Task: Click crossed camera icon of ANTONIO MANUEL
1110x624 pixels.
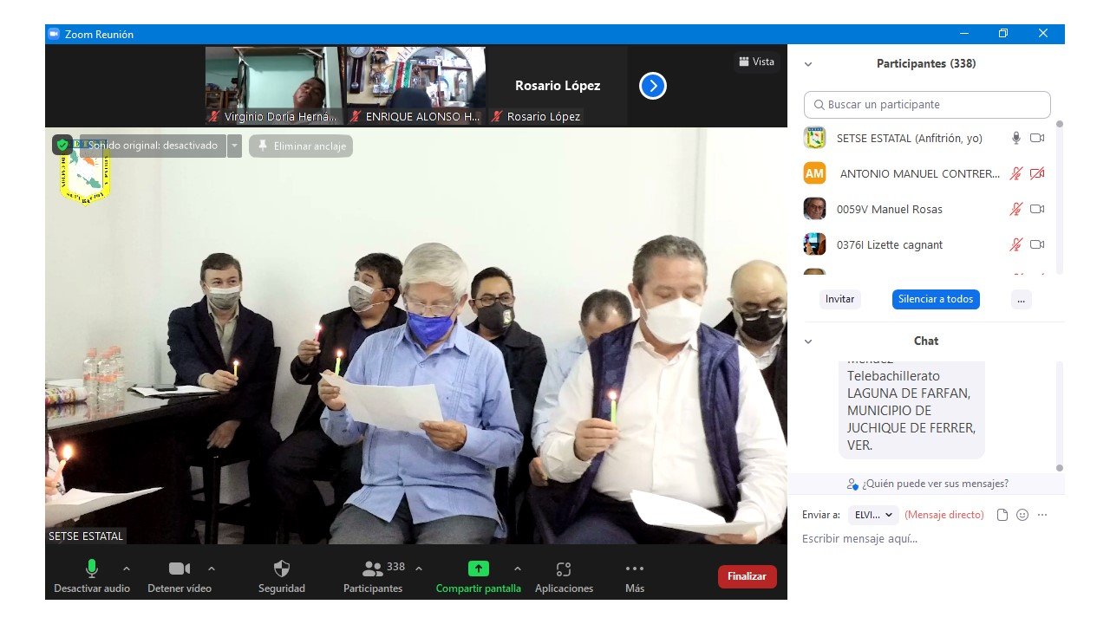Action: [x=1037, y=173]
